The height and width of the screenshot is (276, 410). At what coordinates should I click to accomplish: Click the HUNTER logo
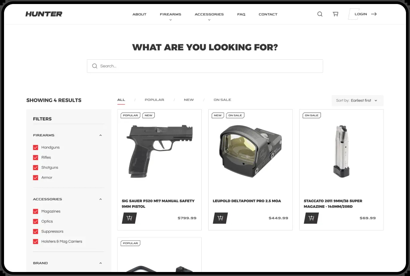(x=44, y=14)
